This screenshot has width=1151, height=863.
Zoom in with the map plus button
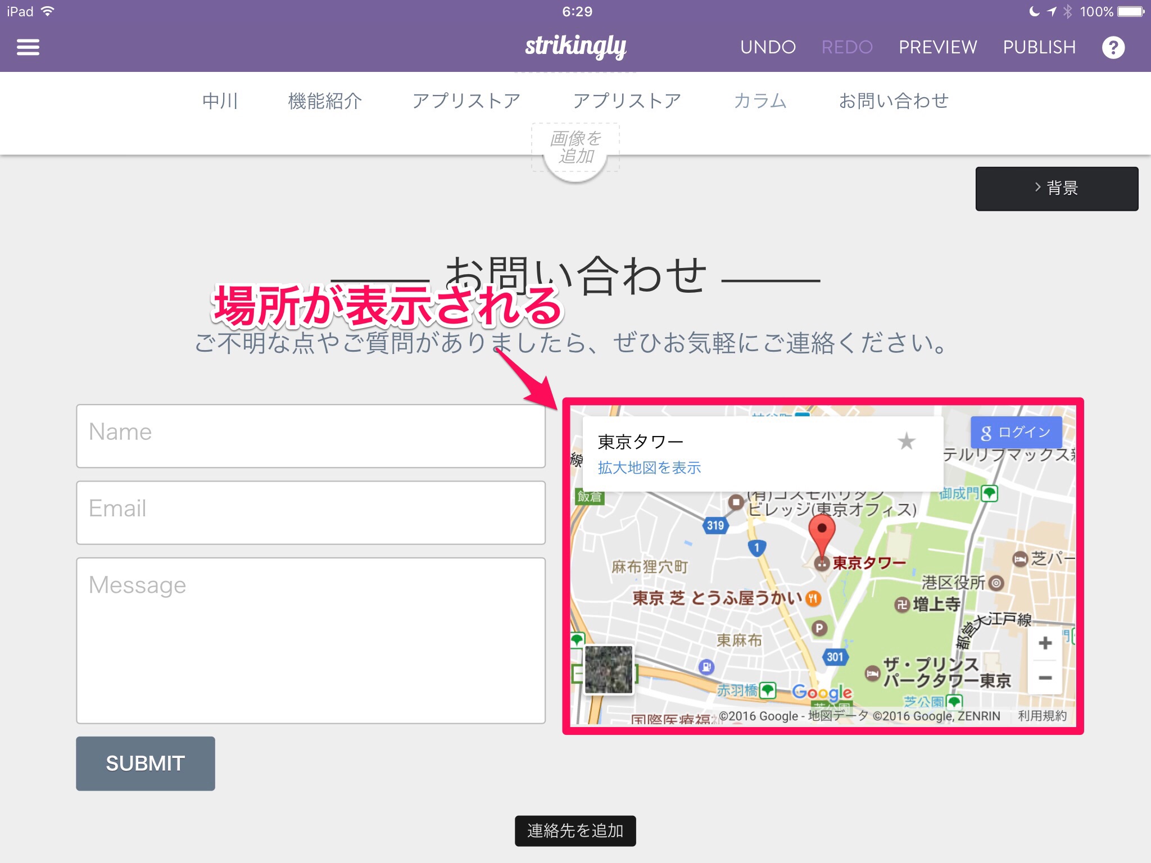(x=1045, y=643)
